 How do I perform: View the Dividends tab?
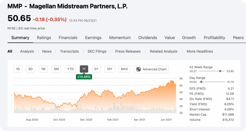click(148, 38)
